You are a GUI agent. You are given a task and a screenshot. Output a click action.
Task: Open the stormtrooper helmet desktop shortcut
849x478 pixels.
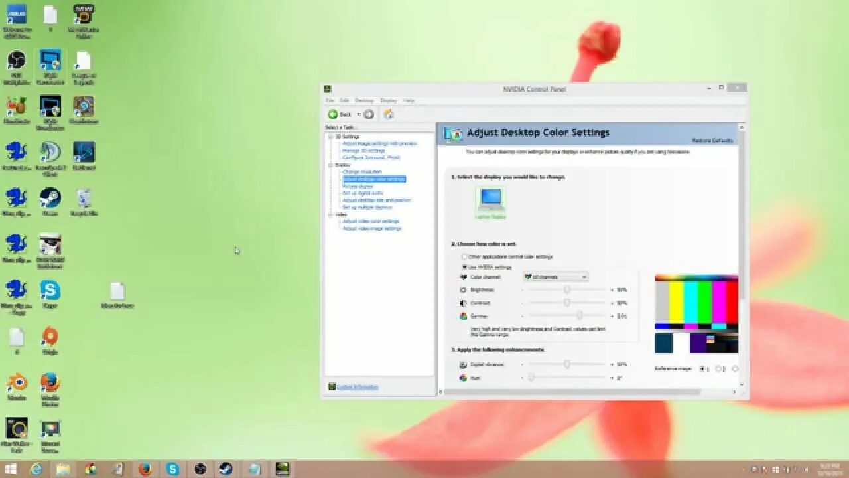click(50, 251)
